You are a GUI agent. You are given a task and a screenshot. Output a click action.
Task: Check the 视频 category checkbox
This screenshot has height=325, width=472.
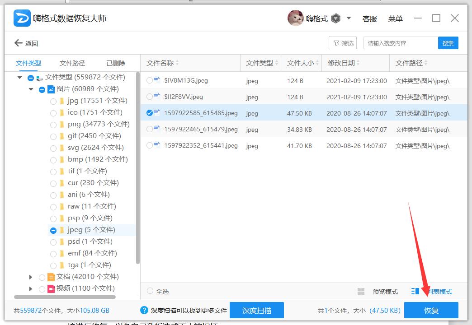point(42,289)
